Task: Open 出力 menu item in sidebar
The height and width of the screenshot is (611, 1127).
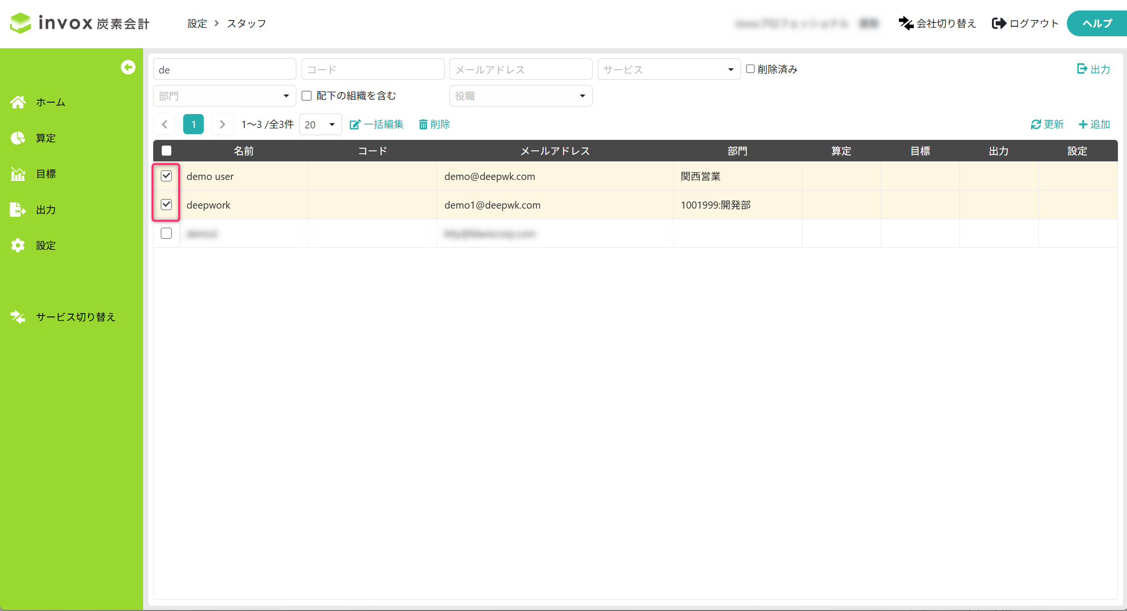Action: (x=46, y=210)
